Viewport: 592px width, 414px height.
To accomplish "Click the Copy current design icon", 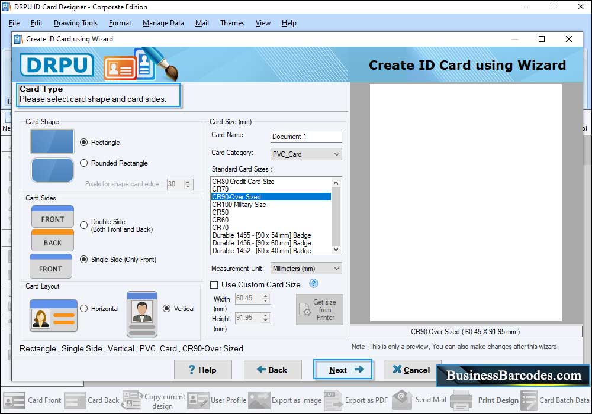I will point(132,400).
